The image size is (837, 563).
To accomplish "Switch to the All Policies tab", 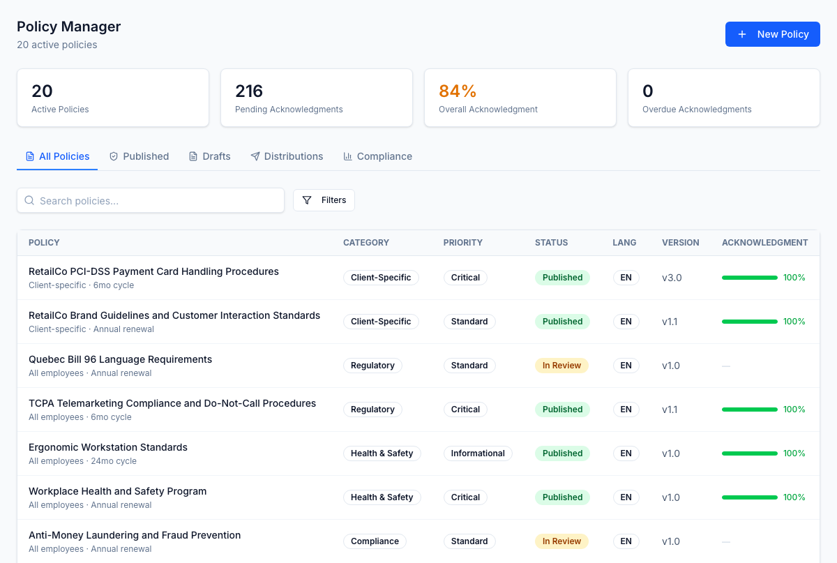I will pyautogui.click(x=57, y=156).
